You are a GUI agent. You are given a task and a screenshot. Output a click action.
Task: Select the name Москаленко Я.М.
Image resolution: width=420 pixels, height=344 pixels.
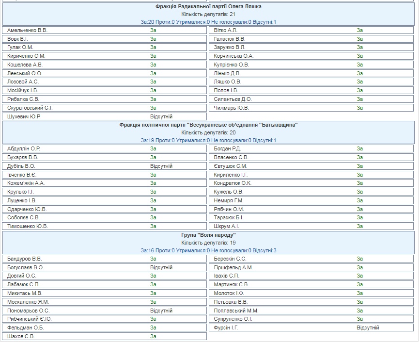28,302
